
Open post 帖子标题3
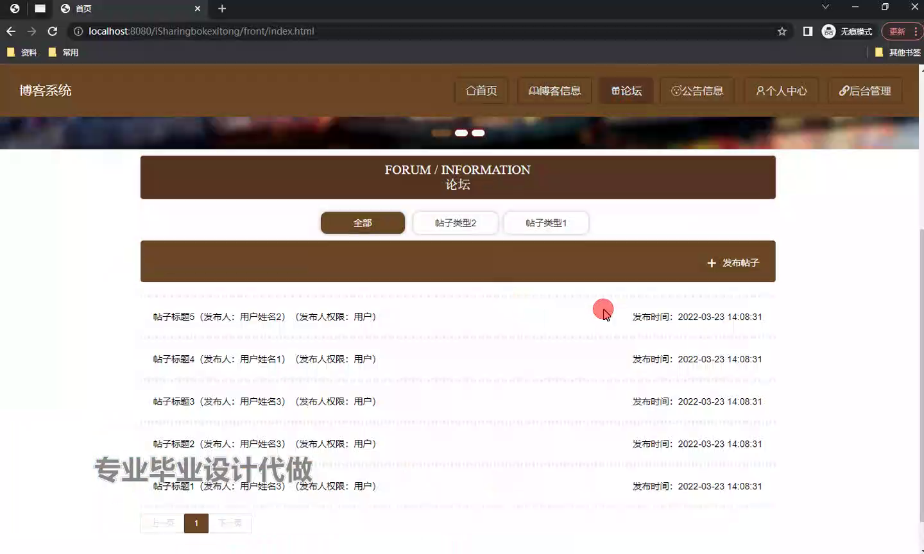pos(458,401)
